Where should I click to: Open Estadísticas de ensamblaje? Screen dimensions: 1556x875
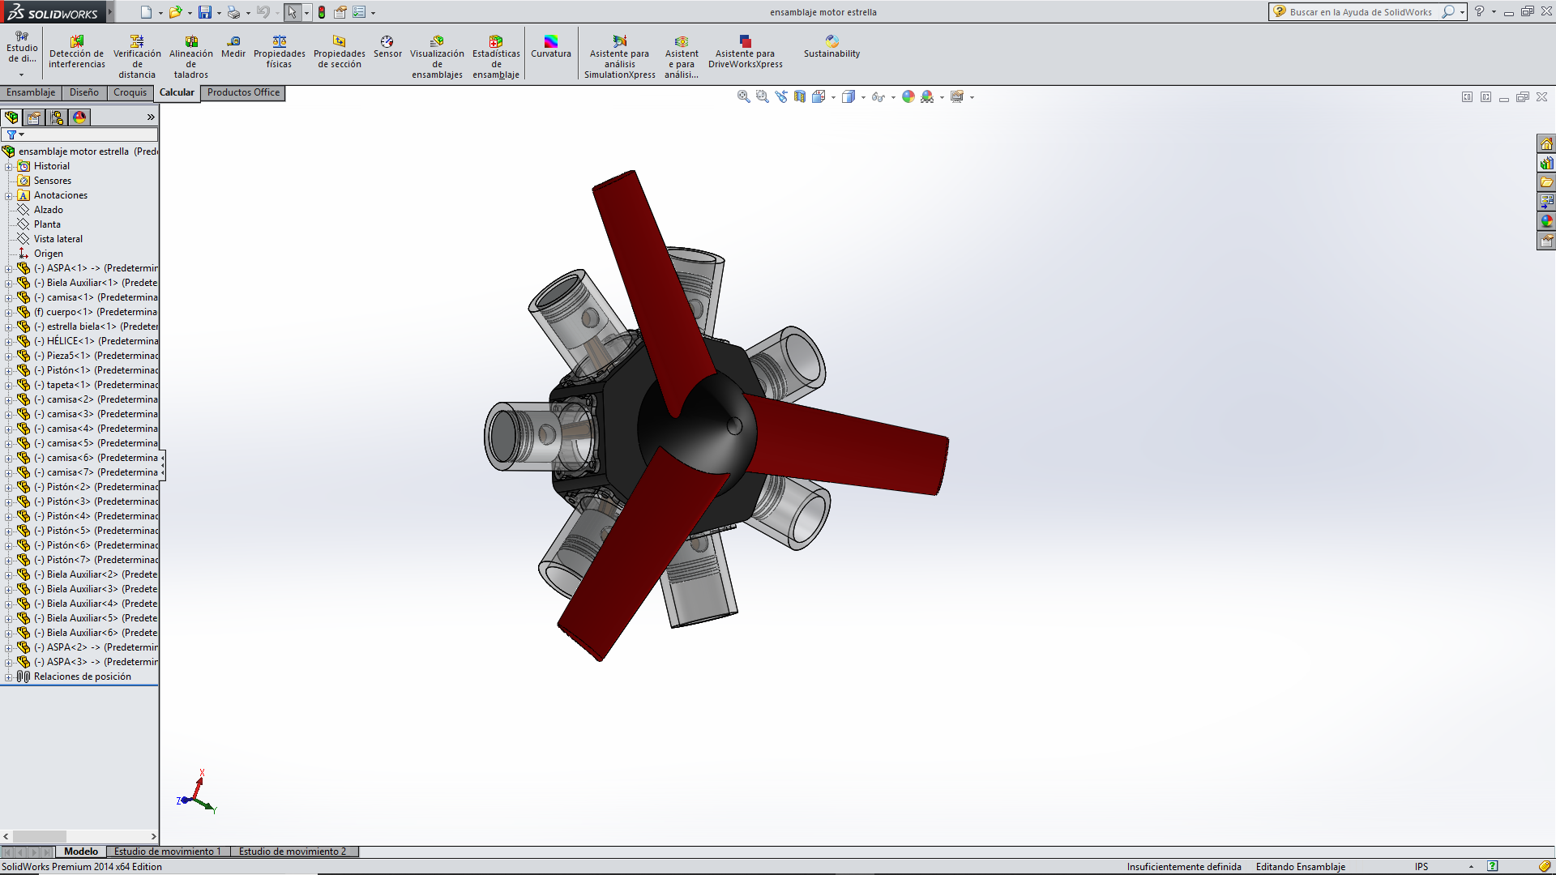496,57
